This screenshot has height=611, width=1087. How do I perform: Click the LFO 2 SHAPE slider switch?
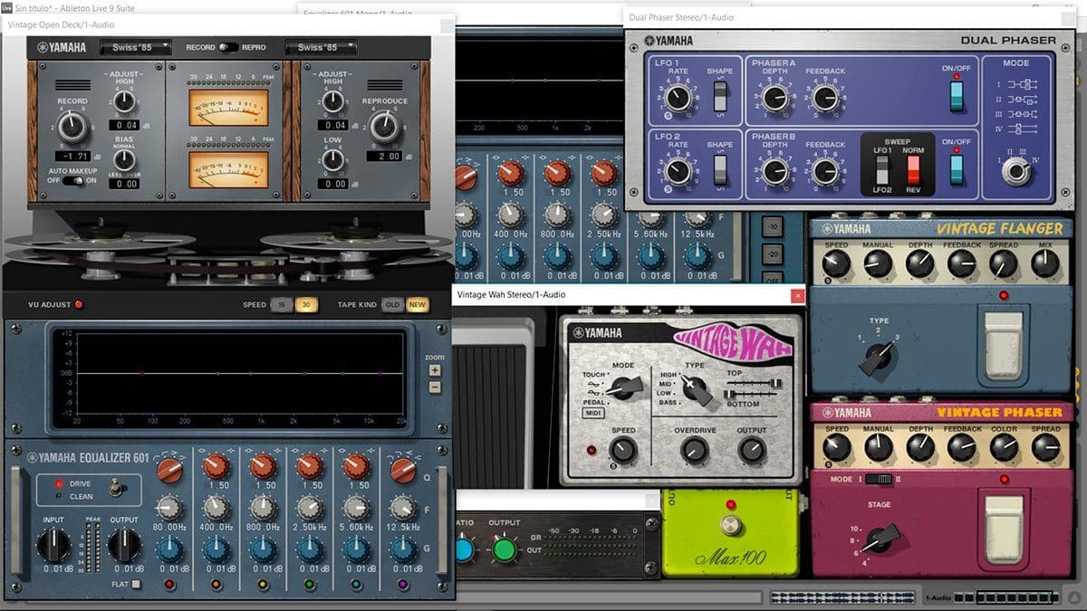(x=720, y=170)
